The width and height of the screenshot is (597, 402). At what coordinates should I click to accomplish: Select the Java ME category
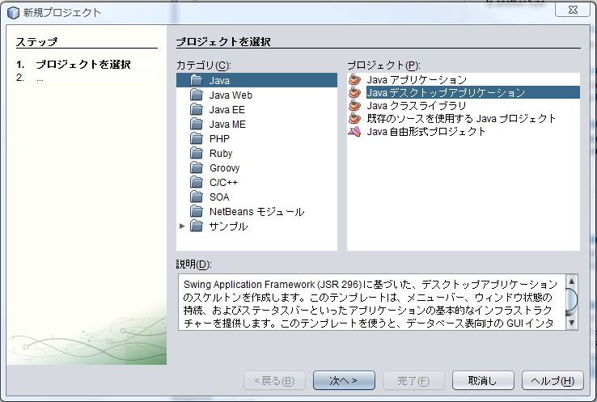click(x=227, y=125)
